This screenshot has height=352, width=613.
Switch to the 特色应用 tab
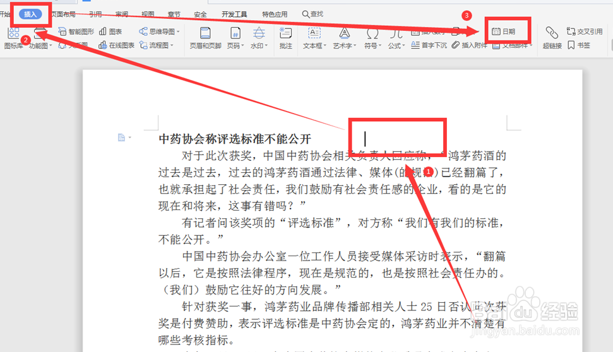275,15
